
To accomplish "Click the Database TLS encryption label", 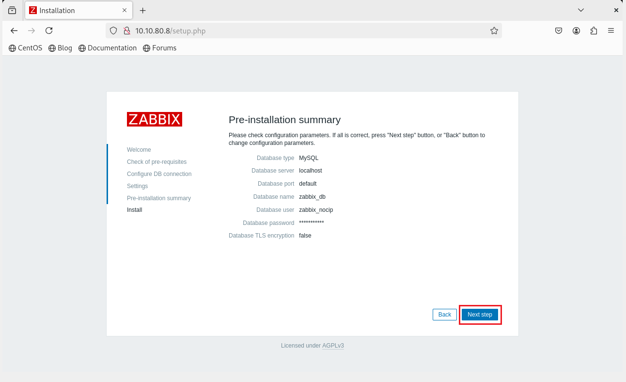I will pos(261,236).
